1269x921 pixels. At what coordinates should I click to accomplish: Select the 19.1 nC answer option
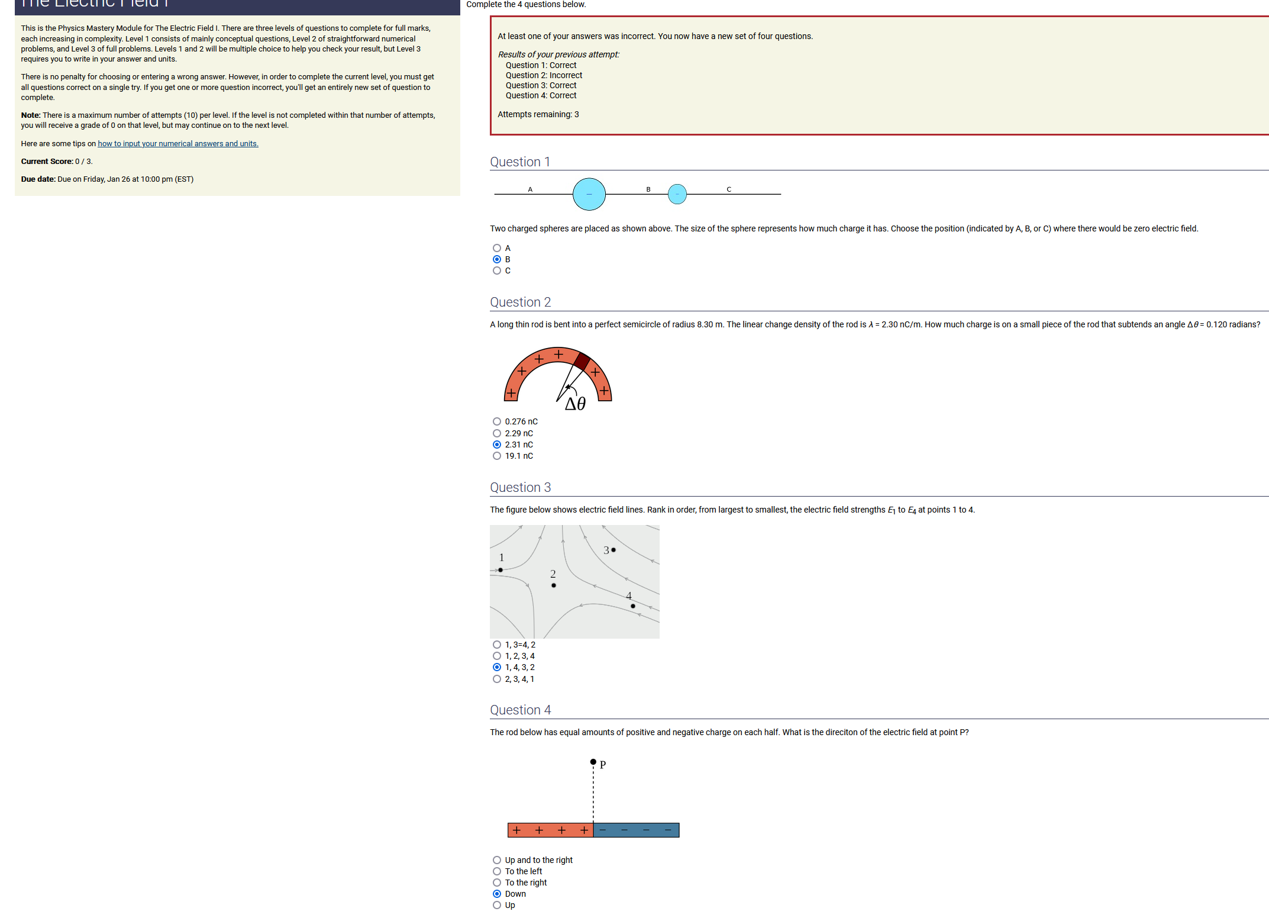coord(497,456)
